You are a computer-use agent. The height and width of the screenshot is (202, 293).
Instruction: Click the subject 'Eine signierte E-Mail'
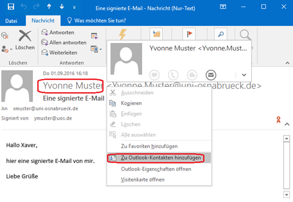coord(74,98)
